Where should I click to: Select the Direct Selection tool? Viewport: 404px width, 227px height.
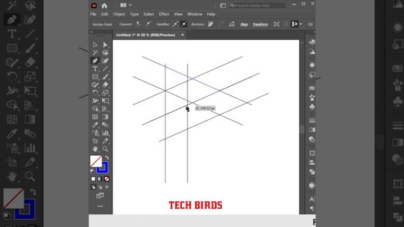pos(105,45)
